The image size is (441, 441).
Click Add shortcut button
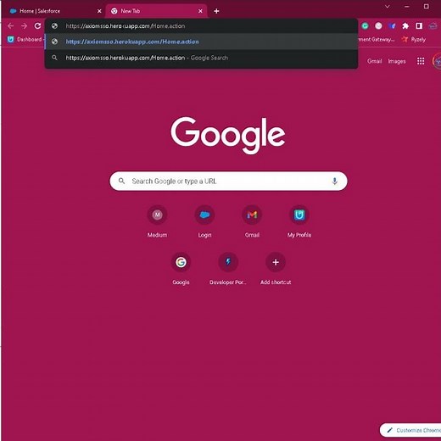276,269
